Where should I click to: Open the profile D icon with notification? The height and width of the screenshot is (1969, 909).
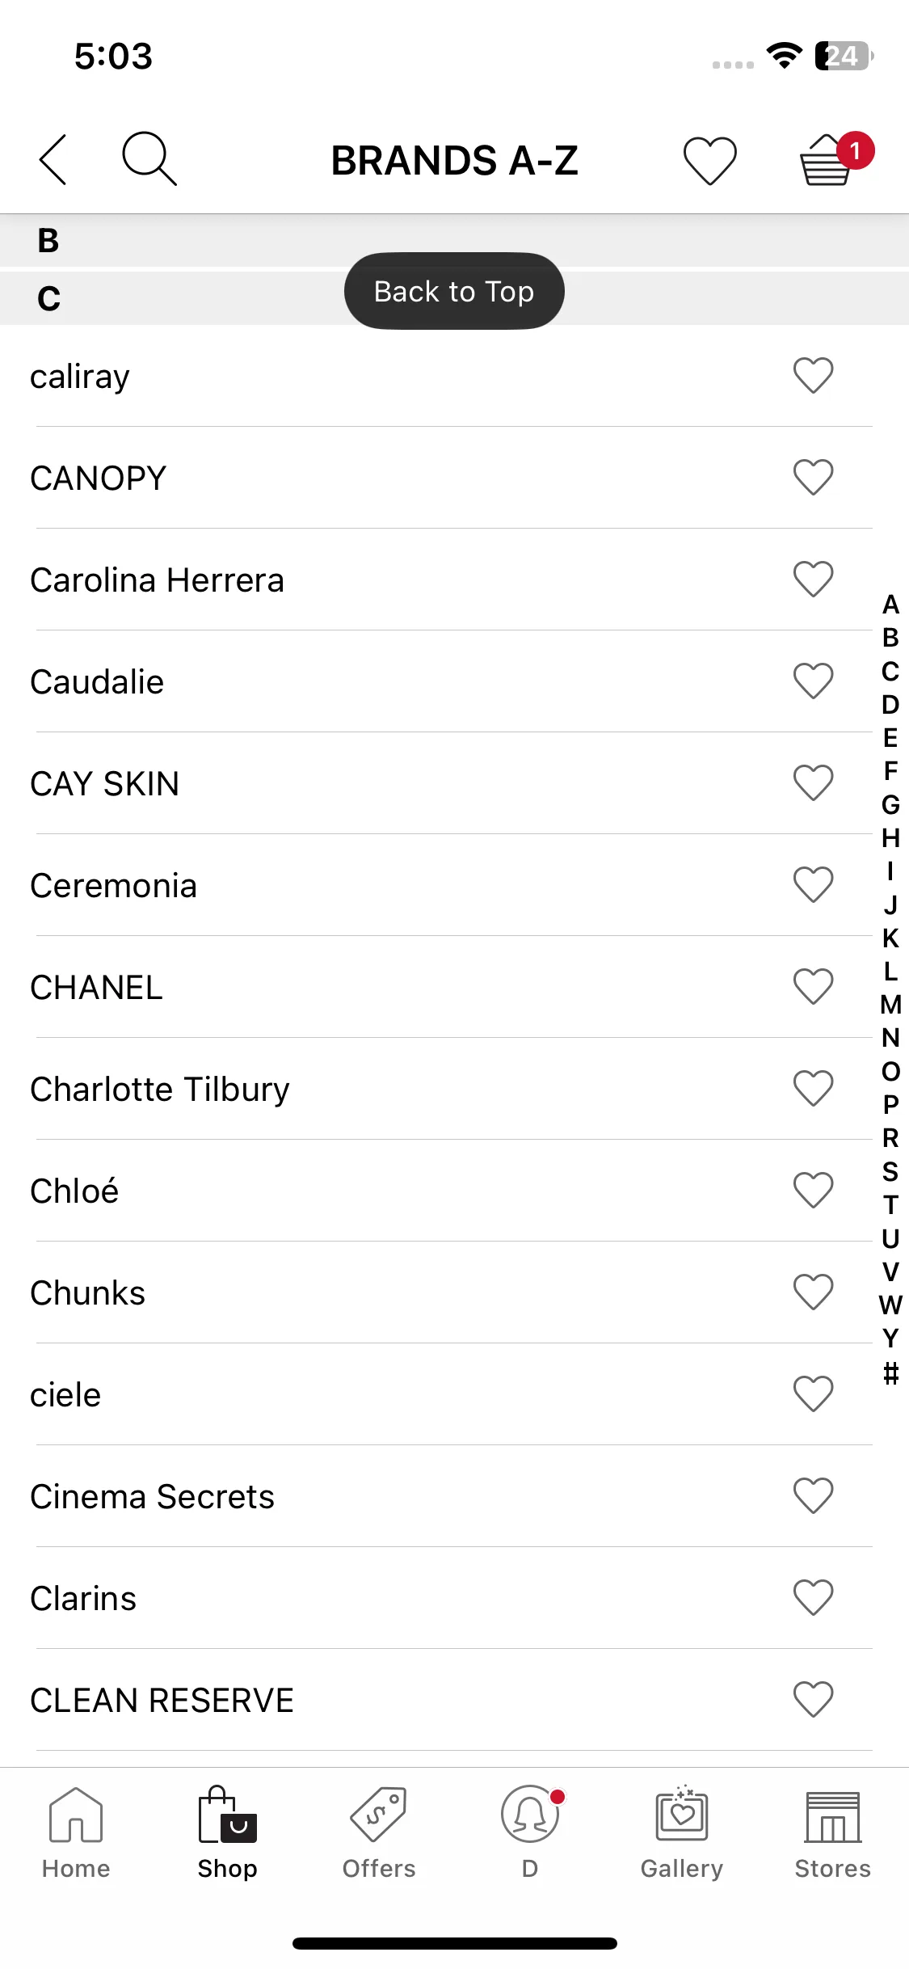tap(530, 1832)
